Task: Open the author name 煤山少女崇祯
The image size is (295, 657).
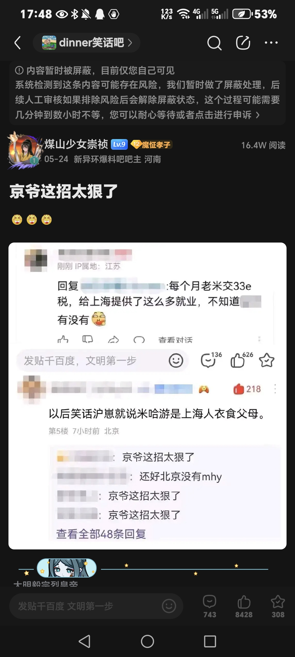Action: [x=76, y=144]
